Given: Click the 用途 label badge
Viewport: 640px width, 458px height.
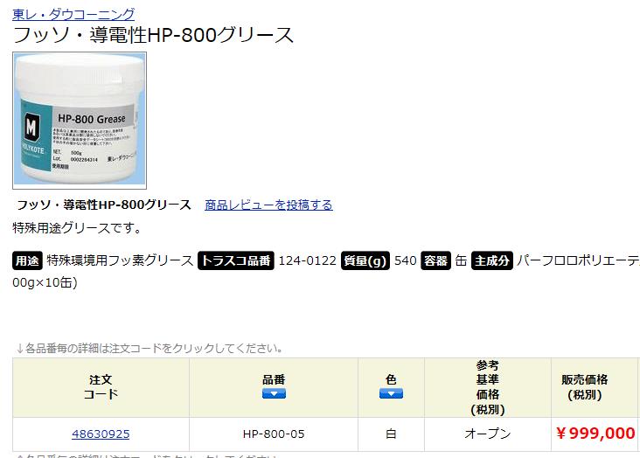Looking at the screenshot, I should (27, 260).
